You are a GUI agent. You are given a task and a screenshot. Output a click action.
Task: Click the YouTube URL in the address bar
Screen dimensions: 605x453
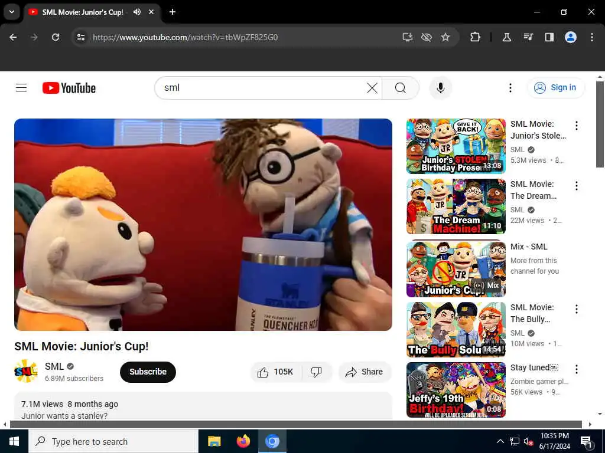point(185,37)
